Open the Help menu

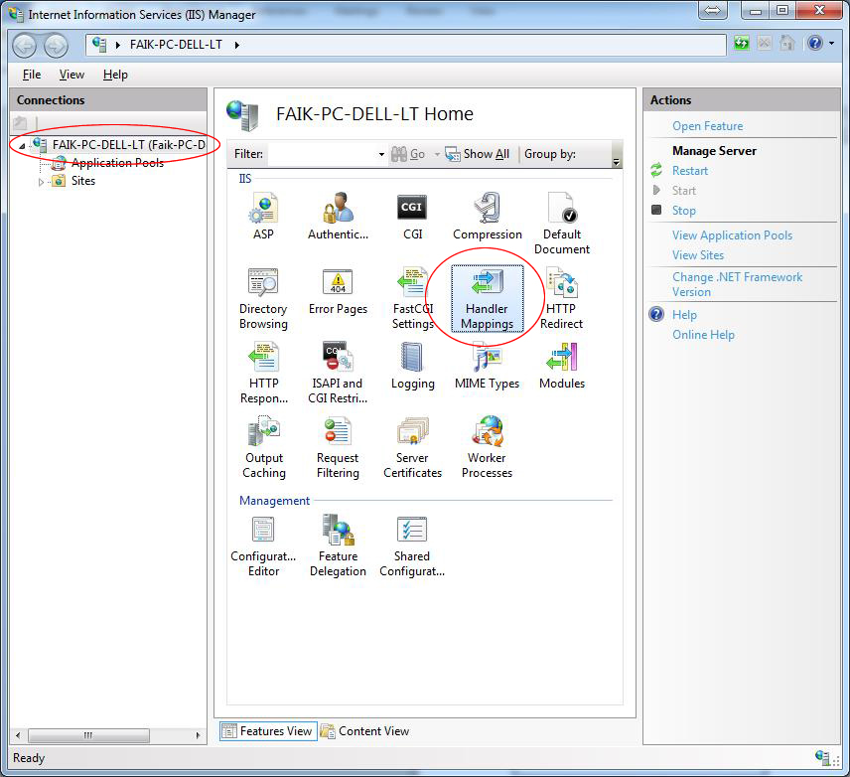pos(115,75)
